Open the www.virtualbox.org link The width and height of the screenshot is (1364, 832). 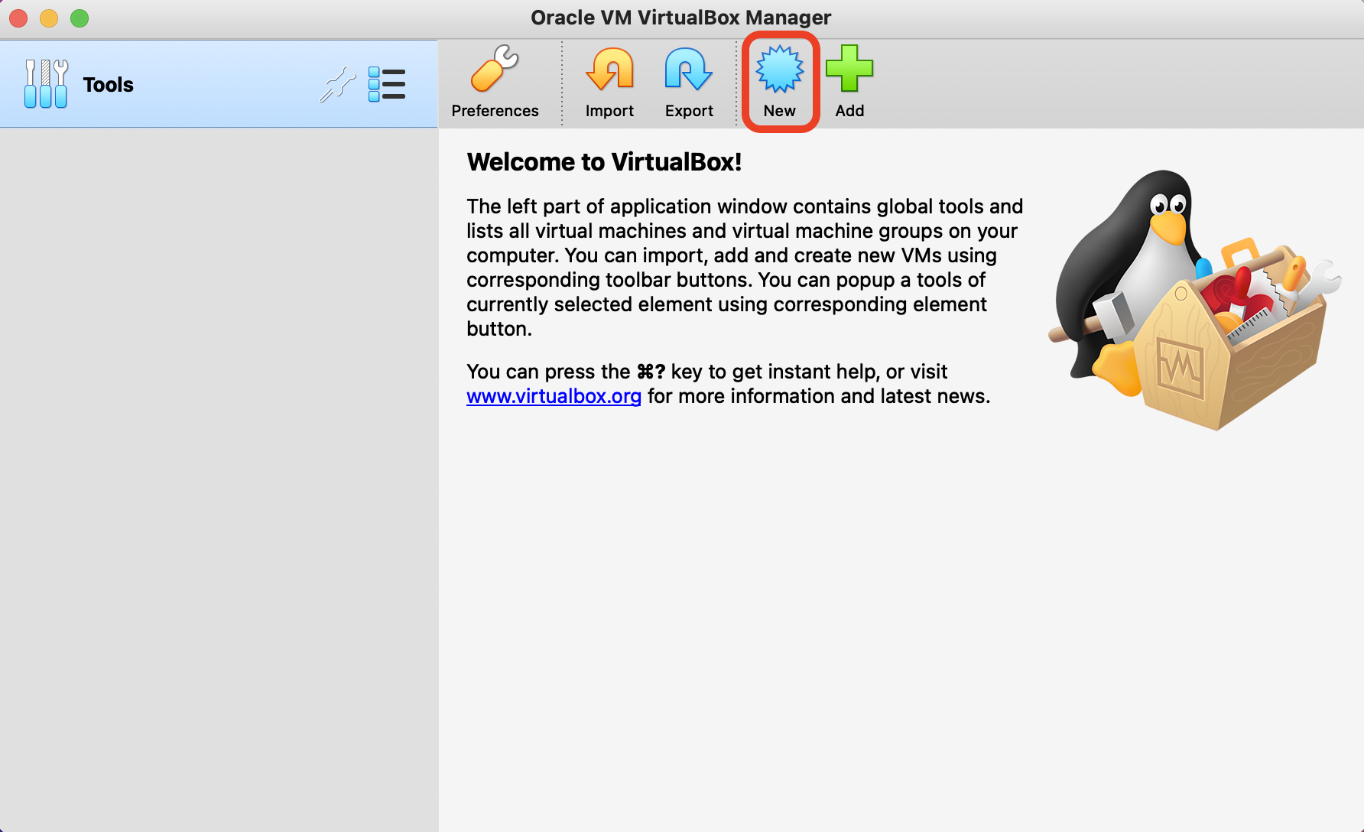(x=554, y=396)
